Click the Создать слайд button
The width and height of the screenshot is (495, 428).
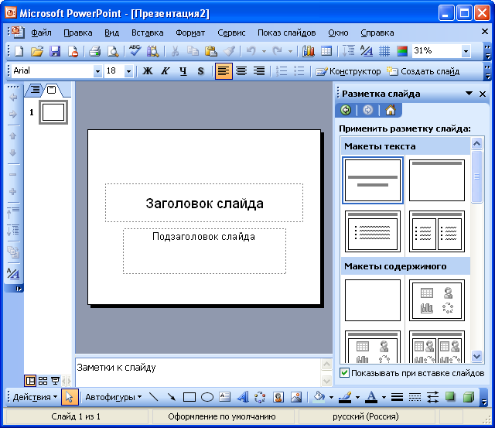click(x=423, y=71)
